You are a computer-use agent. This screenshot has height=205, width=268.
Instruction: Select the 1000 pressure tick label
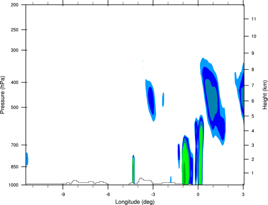coord(13,185)
